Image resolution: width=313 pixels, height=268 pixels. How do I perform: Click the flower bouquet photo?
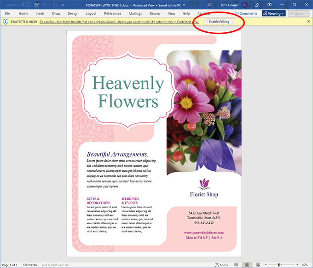click(x=204, y=113)
